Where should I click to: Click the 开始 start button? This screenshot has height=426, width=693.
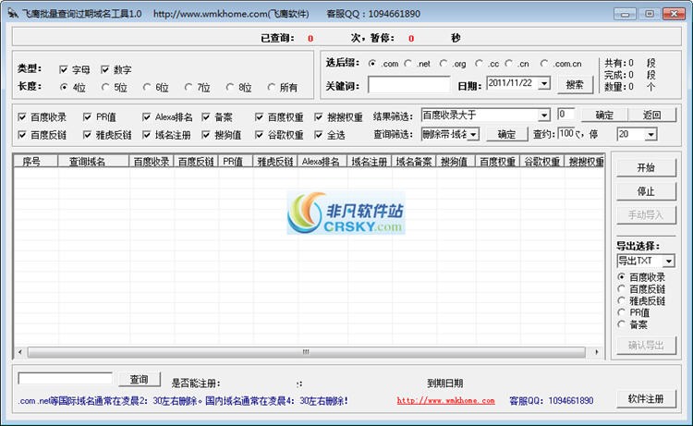(646, 168)
